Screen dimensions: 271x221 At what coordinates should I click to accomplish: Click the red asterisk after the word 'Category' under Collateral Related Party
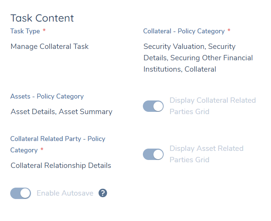point(42,150)
